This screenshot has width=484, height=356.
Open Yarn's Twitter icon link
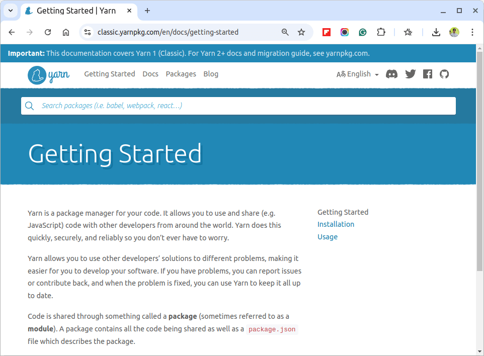click(410, 74)
